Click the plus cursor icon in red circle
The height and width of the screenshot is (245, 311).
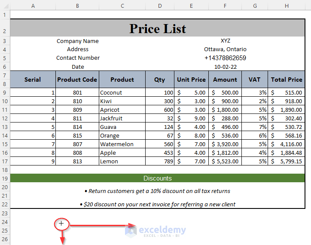click(62, 224)
